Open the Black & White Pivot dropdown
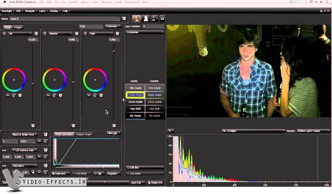 (24, 134)
